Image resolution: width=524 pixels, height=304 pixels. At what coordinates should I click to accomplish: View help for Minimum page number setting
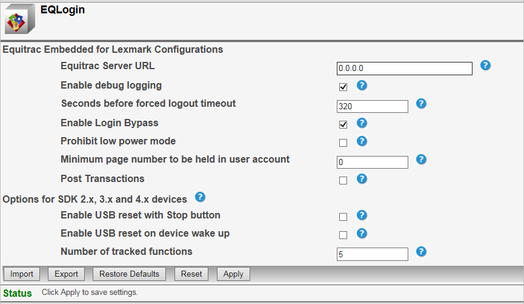(x=422, y=160)
